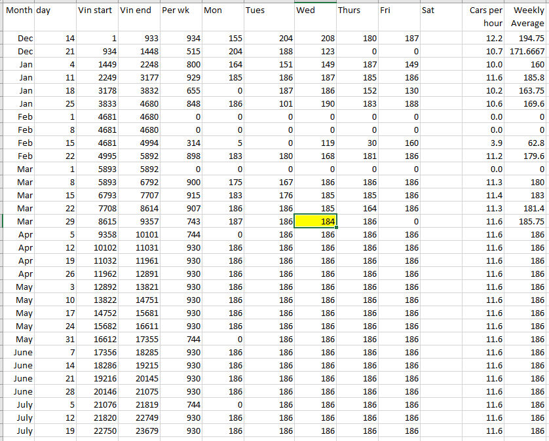Select the Weekly Average header cell
The height and width of the screenshot is (441, 549).
pos(527,17)
